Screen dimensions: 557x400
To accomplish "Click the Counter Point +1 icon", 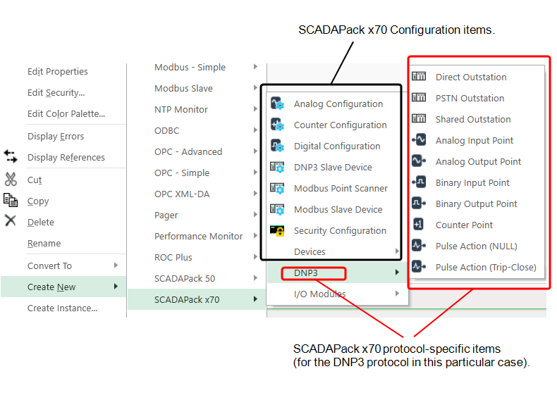I will coord(418,225).
